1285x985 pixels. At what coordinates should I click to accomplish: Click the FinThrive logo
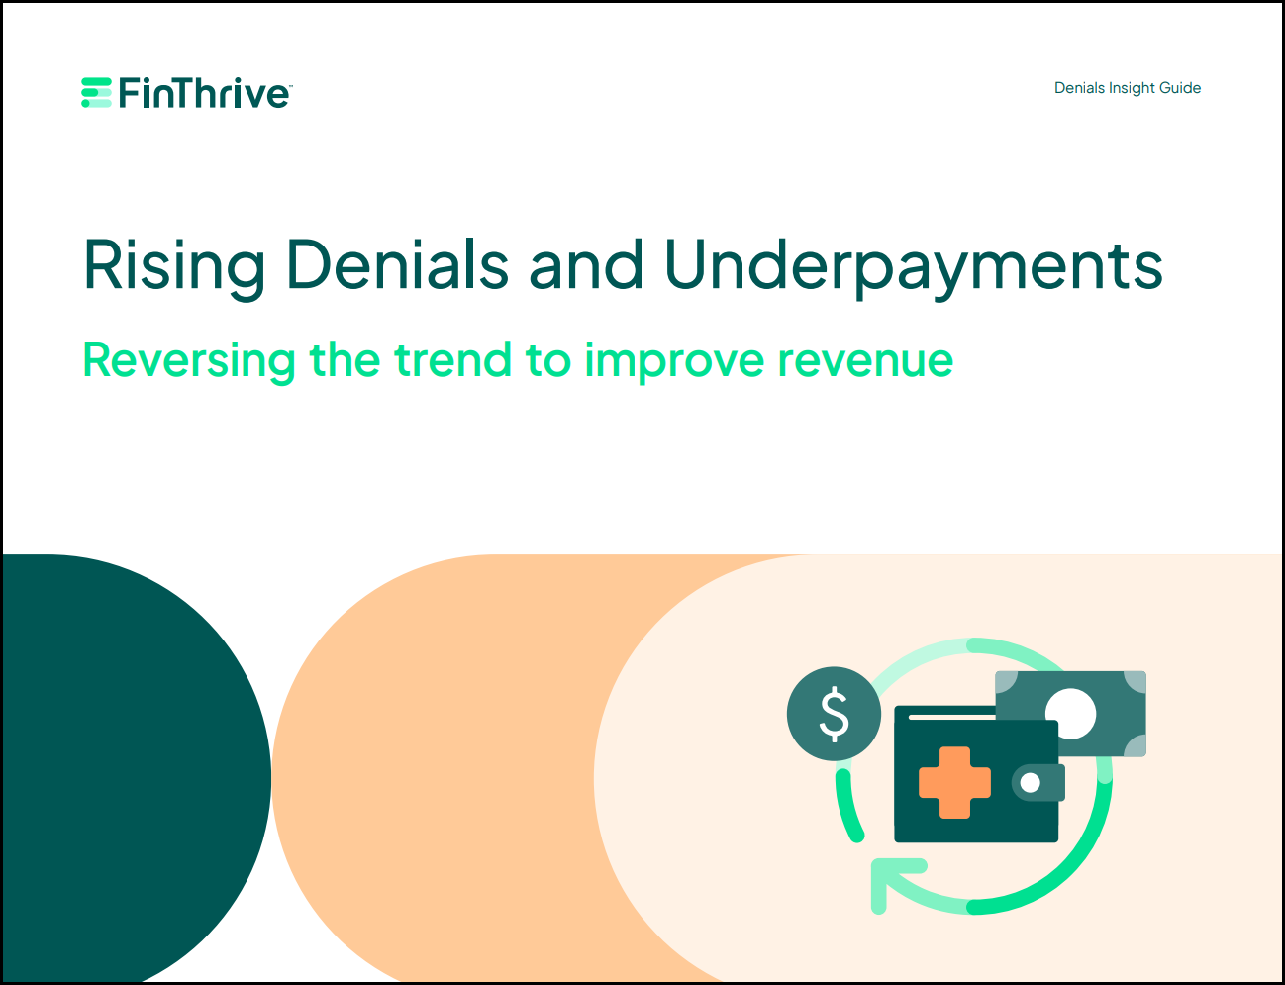click(184, 92)
